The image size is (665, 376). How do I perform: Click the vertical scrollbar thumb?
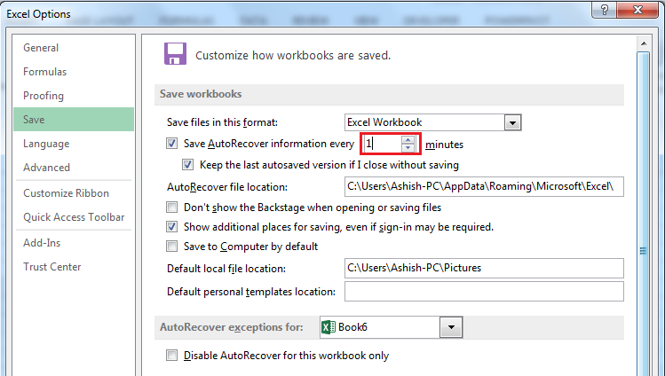click(644, 251)
